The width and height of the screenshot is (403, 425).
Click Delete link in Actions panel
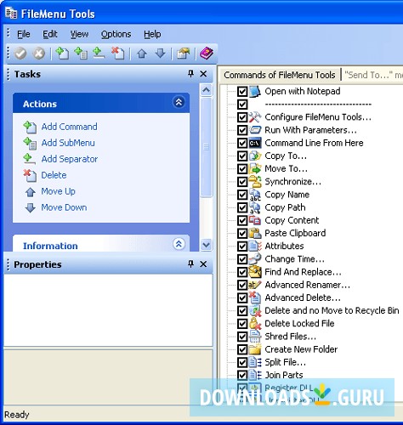click(x=54, y=175)
